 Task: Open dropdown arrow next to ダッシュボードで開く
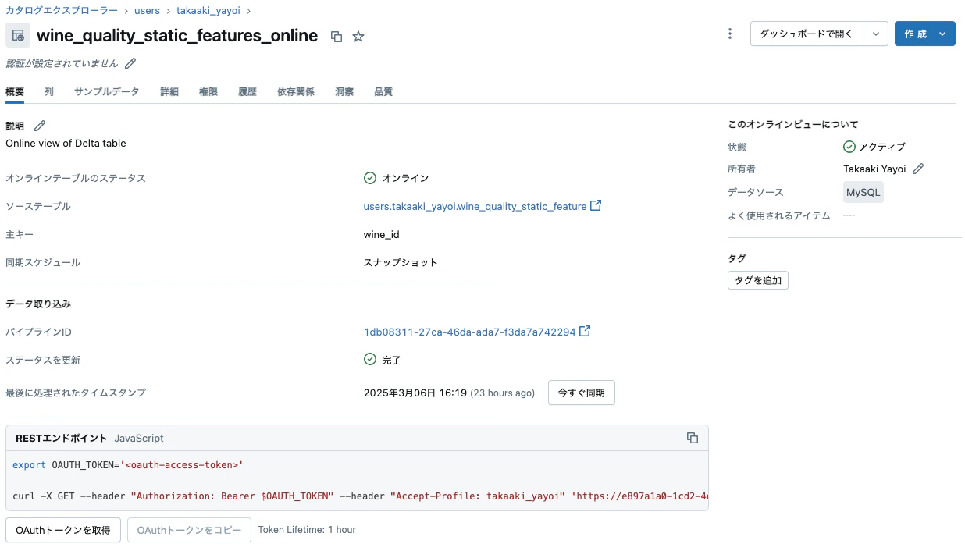coord(876,34)
